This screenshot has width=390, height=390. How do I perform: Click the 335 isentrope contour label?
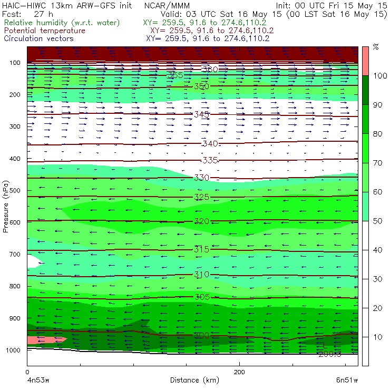click(210, 160)
